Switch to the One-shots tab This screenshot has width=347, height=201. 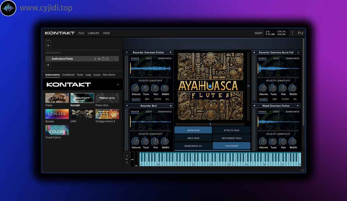click(x=109, y=75)
